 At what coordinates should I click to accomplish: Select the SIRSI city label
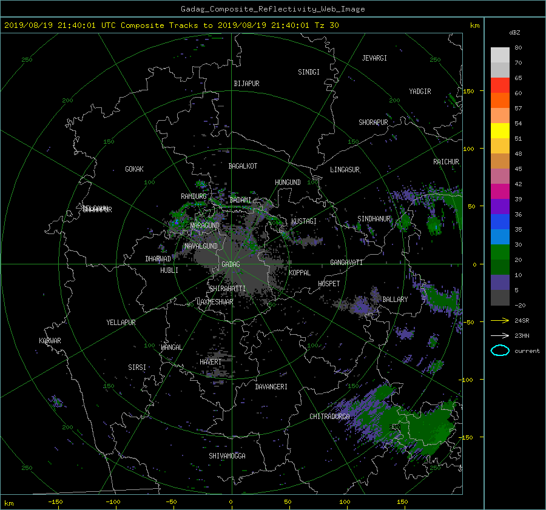tap(137, 367)
